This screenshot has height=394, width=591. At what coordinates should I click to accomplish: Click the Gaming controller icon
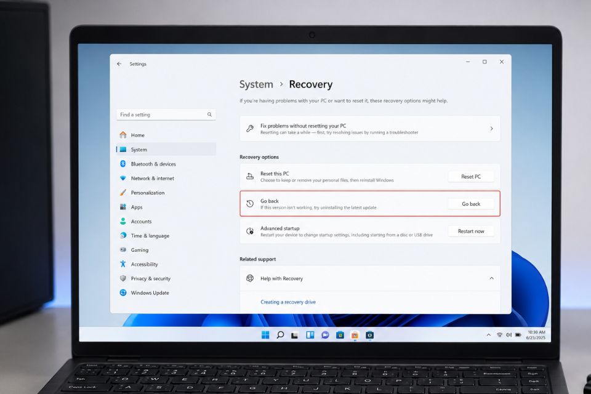(123, 249)
